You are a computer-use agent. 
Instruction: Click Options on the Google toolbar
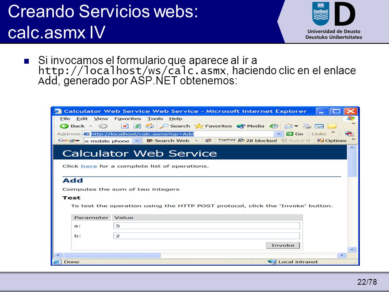[332, 141]
